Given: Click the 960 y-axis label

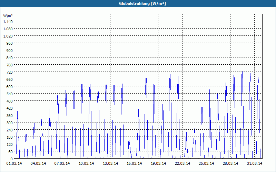Looking at the screenshot, I should (x=10, y=43).
